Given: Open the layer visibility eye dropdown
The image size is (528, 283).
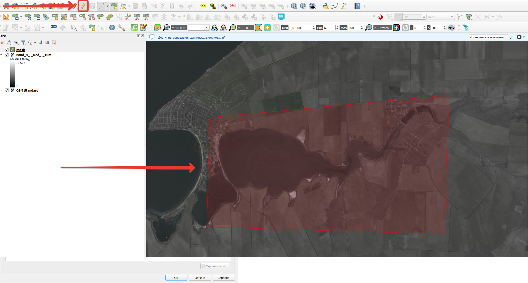Looking at the screenshot, I should click(x=17, y=42).
